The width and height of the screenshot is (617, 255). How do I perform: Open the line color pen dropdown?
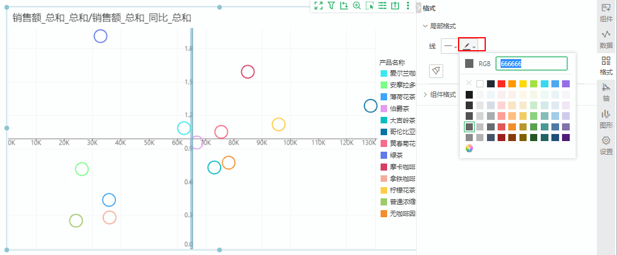(471, 45)
